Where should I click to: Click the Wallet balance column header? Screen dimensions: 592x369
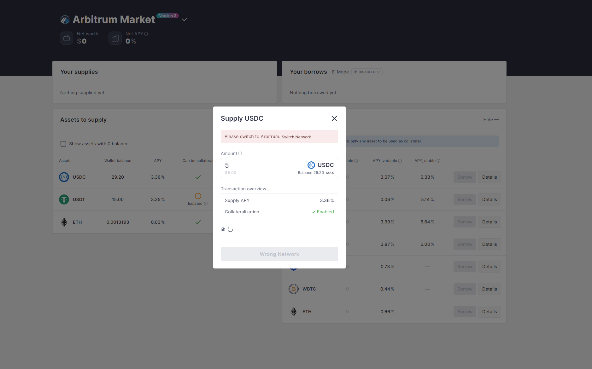point(118,161)
